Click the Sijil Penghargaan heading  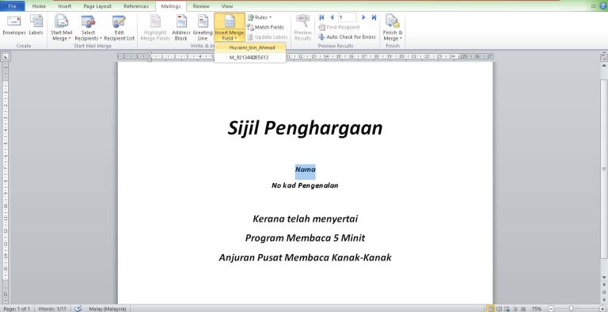(305, 128)
